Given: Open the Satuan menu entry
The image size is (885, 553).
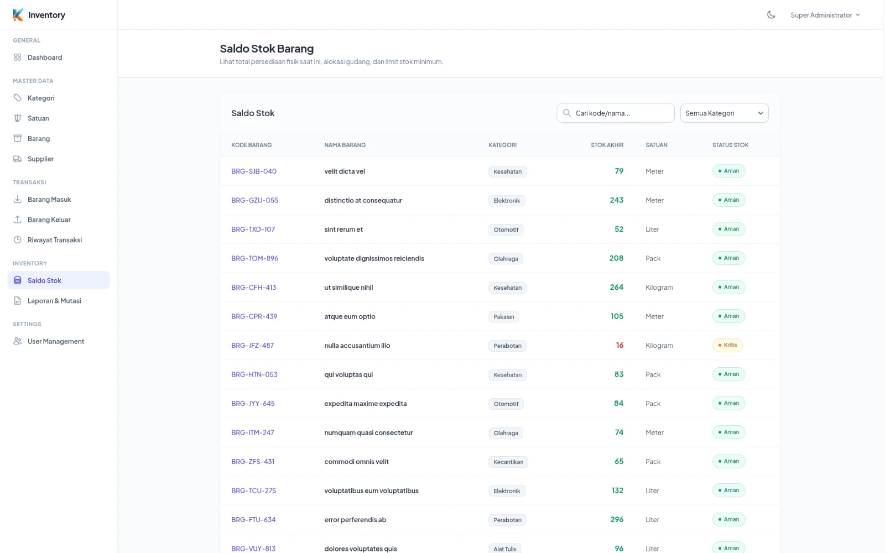Looking at the screenshot, I should click(x=59, y=118).
